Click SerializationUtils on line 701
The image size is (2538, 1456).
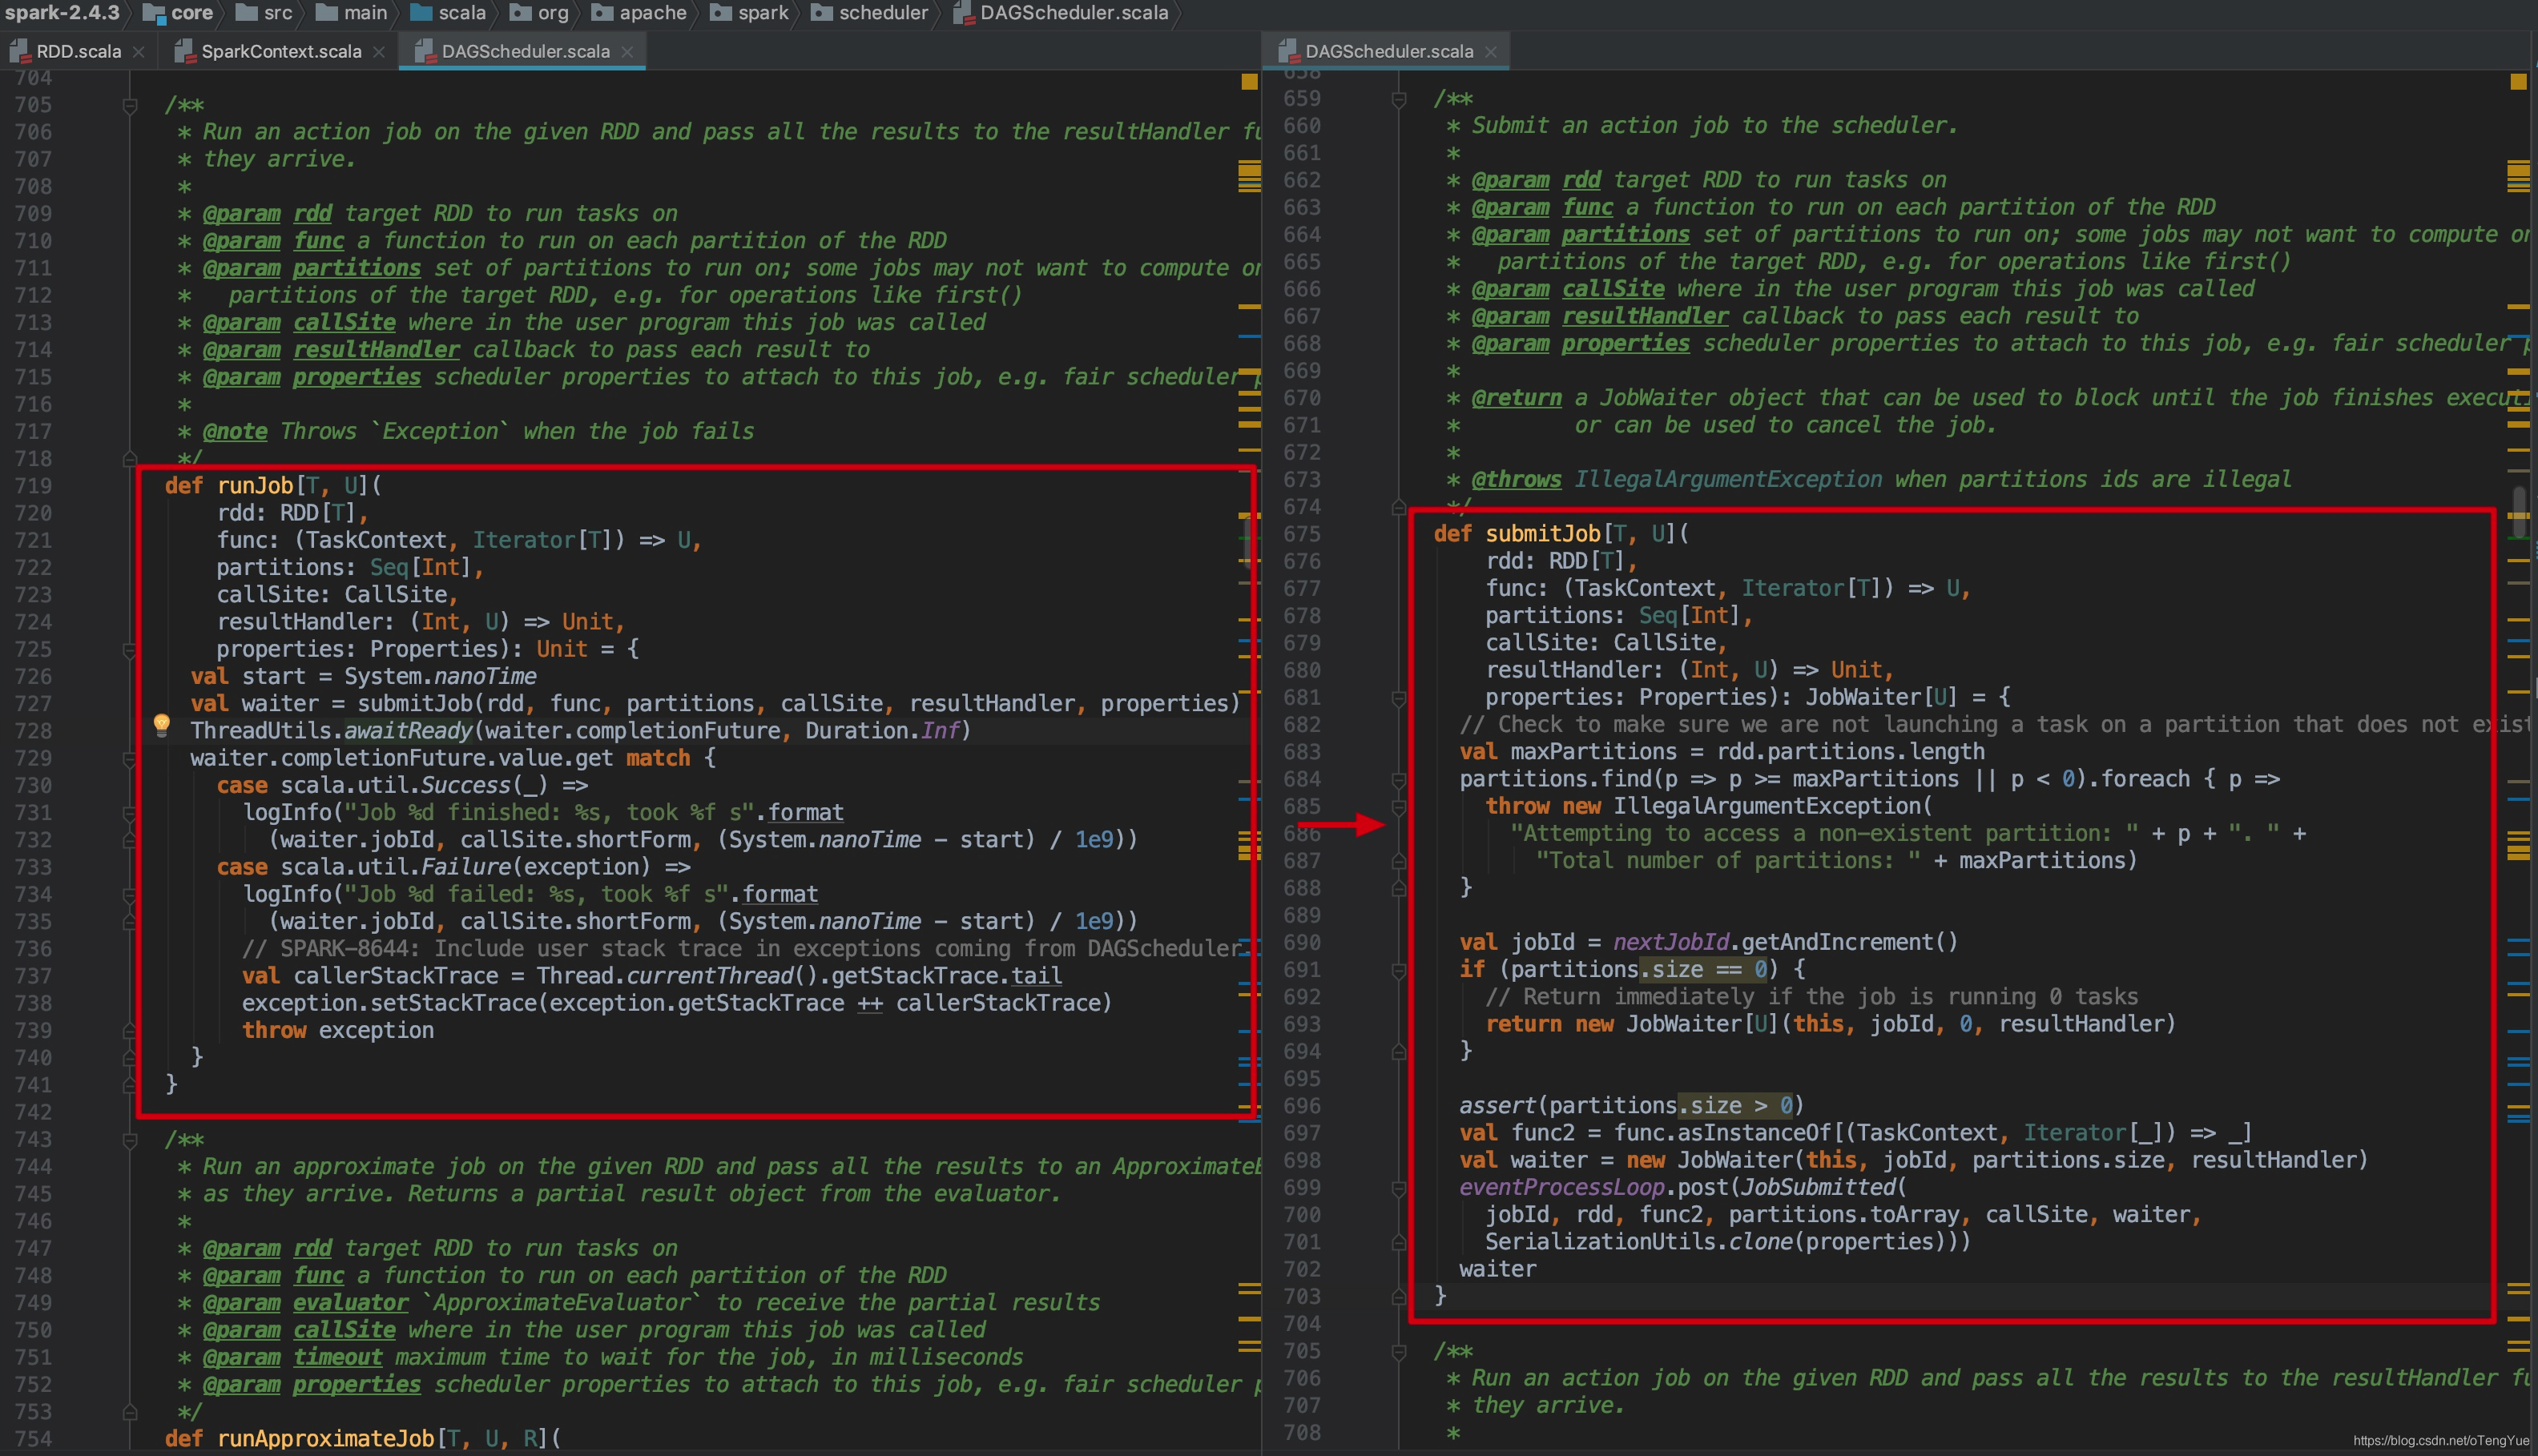pos(1600,1242)
